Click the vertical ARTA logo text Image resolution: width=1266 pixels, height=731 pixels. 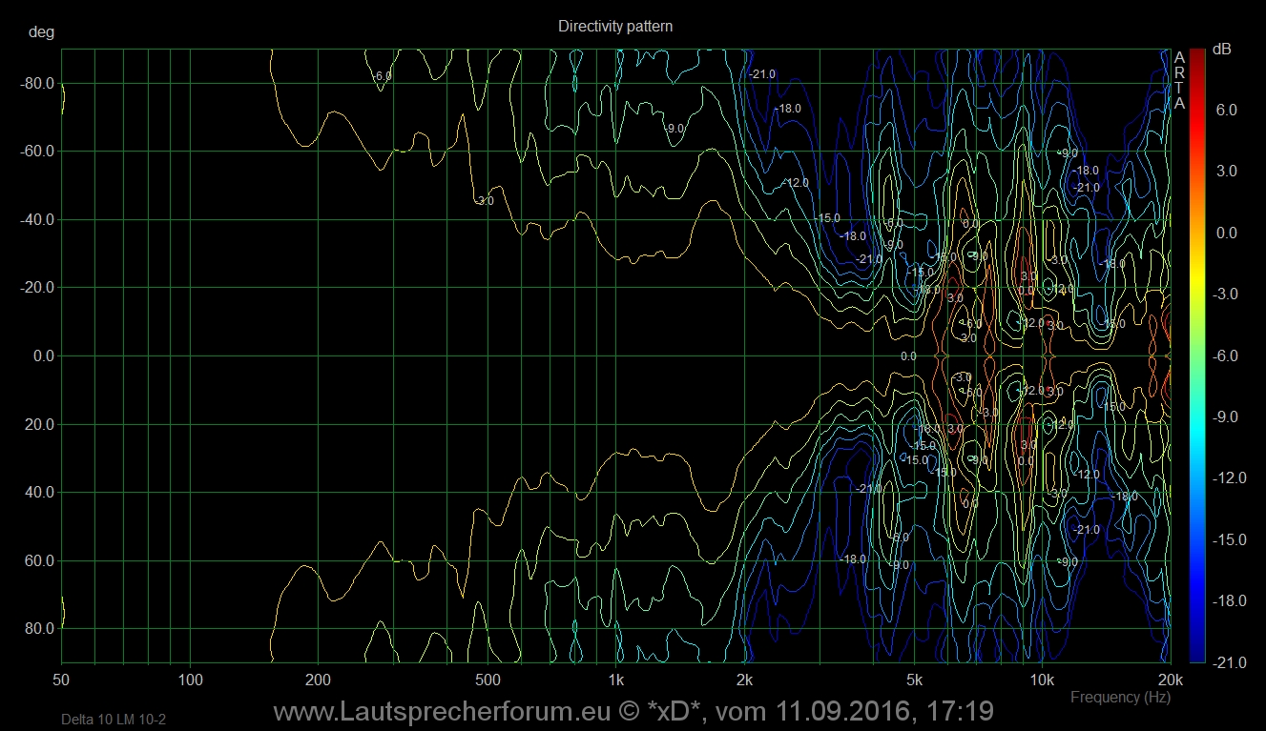[x=1179, y=80]
